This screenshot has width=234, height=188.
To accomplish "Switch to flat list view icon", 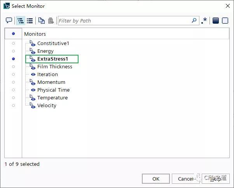I will click(30, 21).
